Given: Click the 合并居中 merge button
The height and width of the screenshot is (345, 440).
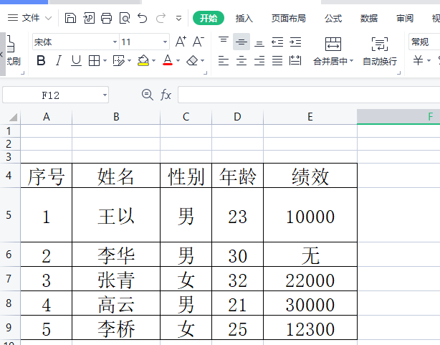Looking at the screenshot, I should 333,51.
